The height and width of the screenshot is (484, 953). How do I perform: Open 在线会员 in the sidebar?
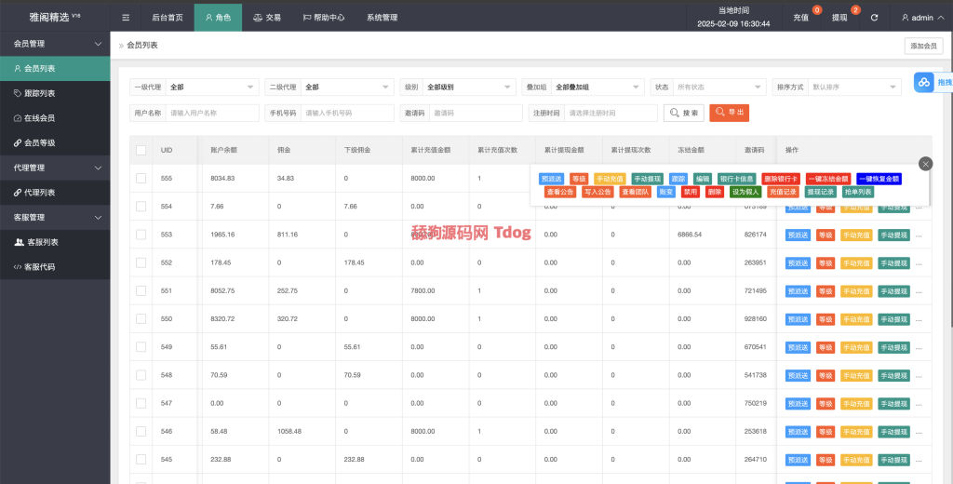coord(39,118)
